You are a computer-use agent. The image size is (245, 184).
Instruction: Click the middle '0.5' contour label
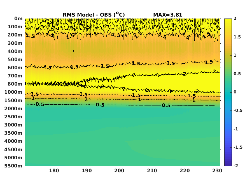point(100,105)
